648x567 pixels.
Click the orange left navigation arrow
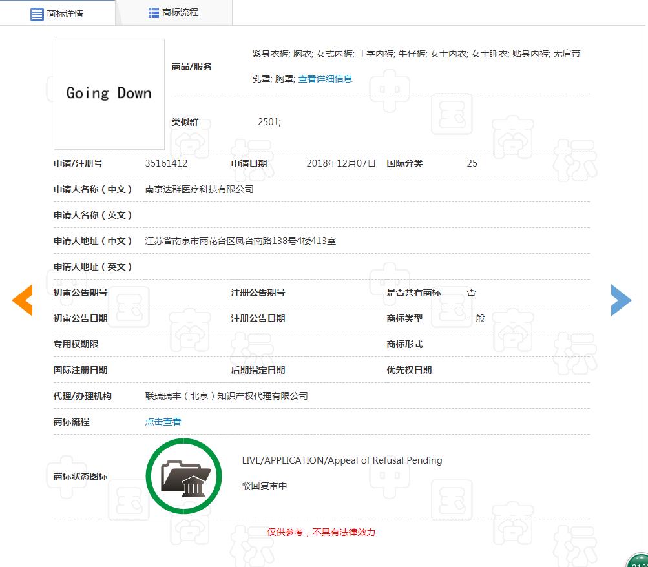point(23,300)
